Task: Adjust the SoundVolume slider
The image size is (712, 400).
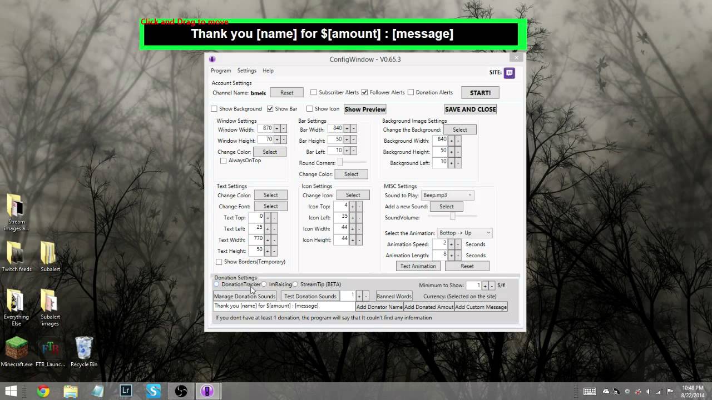Action: [x=452, y=216]
